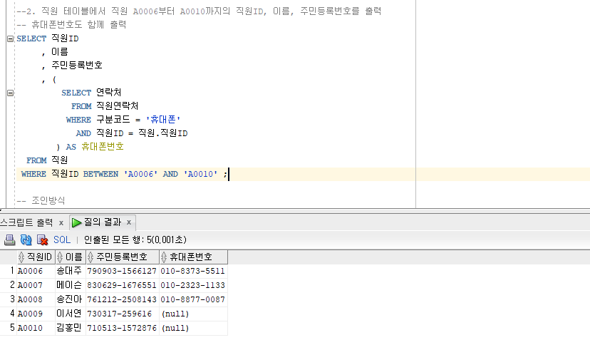Screen dimensions: 590x345
Task: Click the print icon in result toolbar
Action: point(9,240)
